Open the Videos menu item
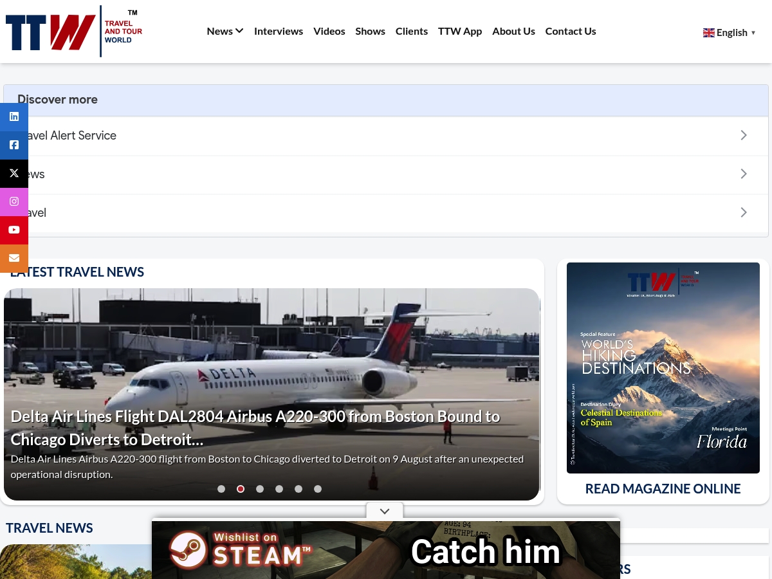The height and width of the screenshot is (579, 772). click(x=329, y=31)
